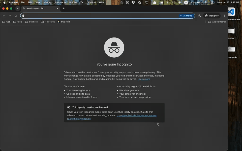Open the free stuff bookmark
This screenshot has width=242, height=151.
click(64, 22)
